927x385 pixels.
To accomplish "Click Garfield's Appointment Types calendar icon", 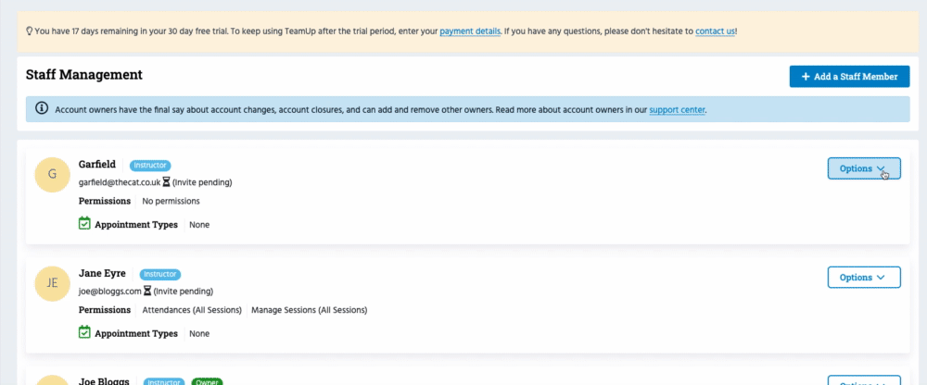I will (84, 224).
